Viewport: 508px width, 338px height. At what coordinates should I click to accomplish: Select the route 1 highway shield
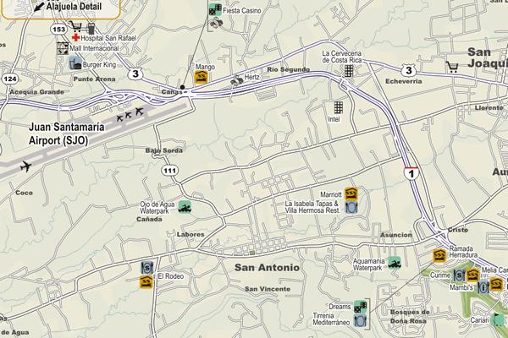411,173
